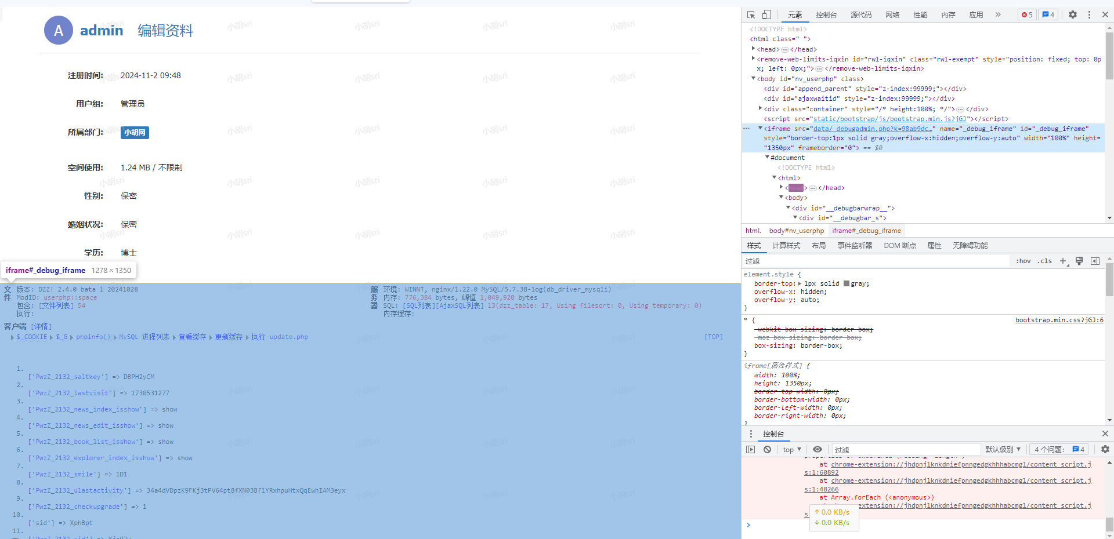The image size is (1114, 539).
Task: Click the ellipsis inside the top head tag
Action: pyautogui.click(x=785, y=50)
